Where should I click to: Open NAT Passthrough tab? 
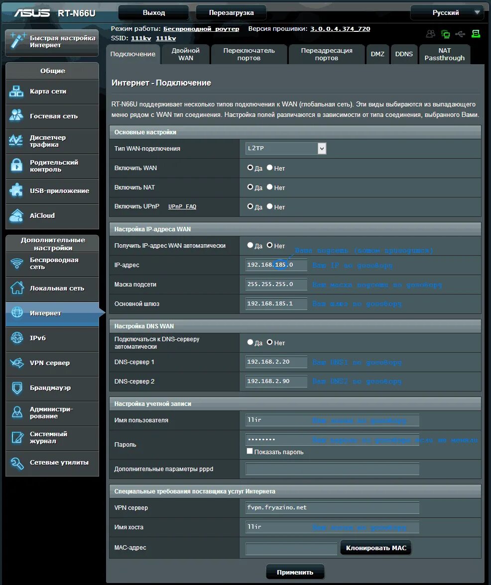pos(444,54)
